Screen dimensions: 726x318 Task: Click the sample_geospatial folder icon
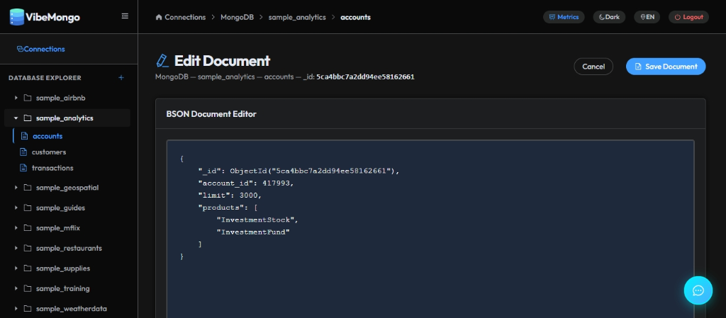(28, 188)
